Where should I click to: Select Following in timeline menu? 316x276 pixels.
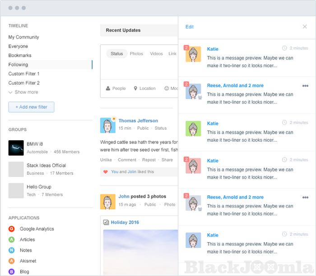click(18, 64)
